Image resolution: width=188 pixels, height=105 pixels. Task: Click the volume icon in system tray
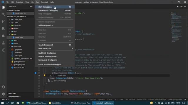pyautogui.click(x=169, y=103)
